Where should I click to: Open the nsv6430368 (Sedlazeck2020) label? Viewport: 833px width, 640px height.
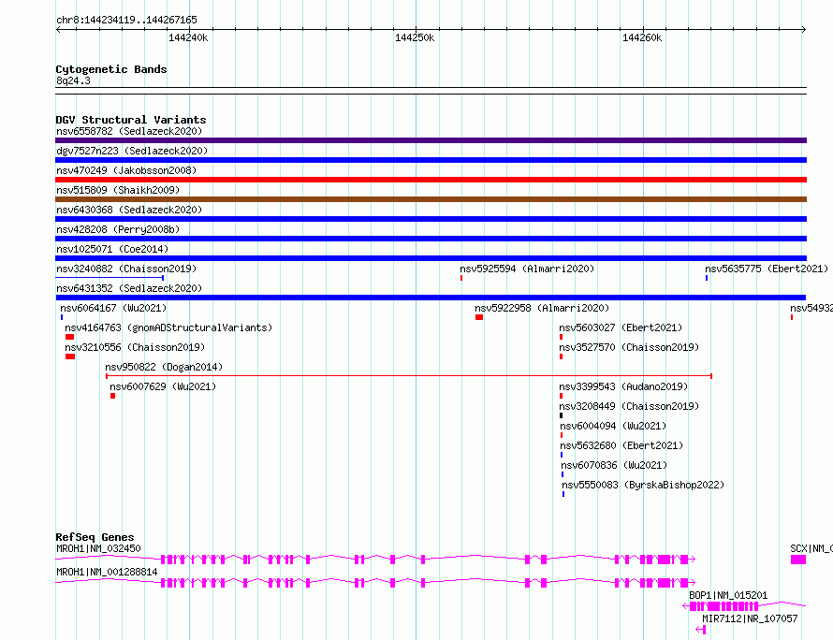click(129, 210)
